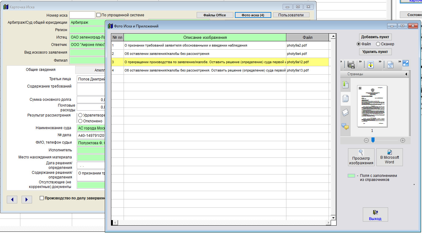
Task: Open the comments panel icon in sidebar
Action: 346,126
